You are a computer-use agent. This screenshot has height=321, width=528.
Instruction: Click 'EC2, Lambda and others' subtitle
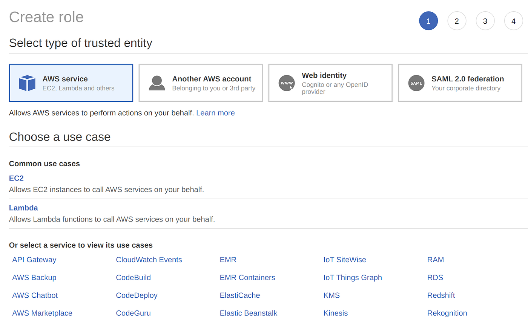(78, 88)
